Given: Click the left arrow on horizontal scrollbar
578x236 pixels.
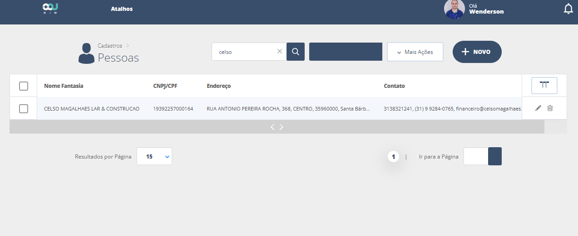Looking at the screenshot, I should (x=272, y=127).
